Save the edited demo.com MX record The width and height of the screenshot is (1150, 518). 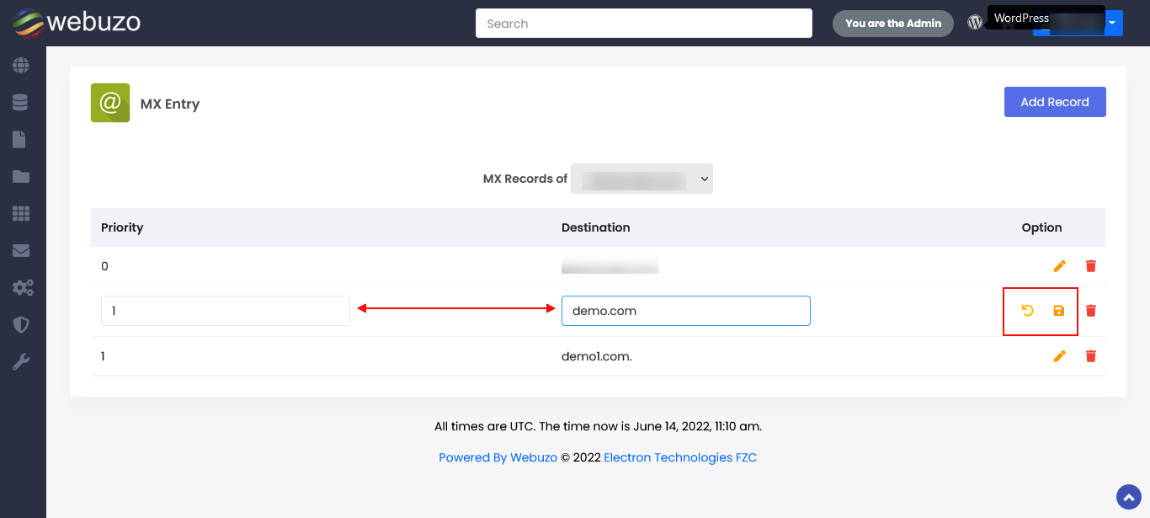[1059, 311]
